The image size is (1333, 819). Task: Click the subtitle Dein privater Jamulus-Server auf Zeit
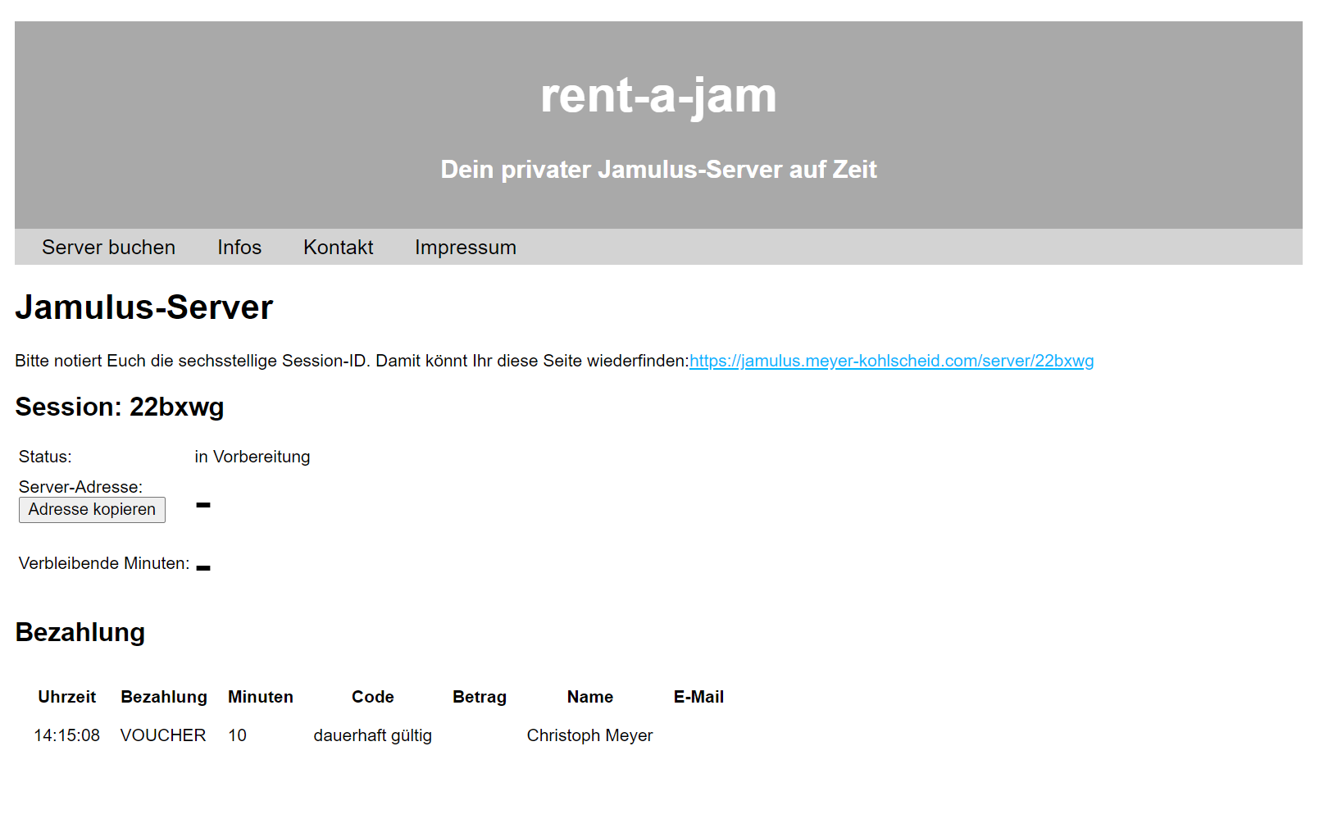pos(658,170)
